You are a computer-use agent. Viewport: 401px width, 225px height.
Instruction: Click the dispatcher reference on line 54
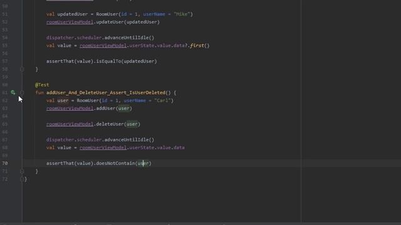click(x=60, y=37)
